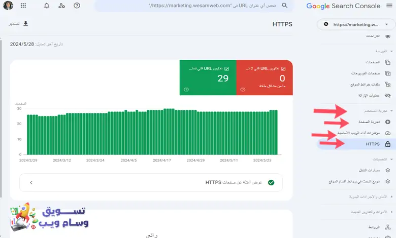Click chart date label 2024/5/11
Viewport: 396px width, 238px height.
click(x=229, y=161)
